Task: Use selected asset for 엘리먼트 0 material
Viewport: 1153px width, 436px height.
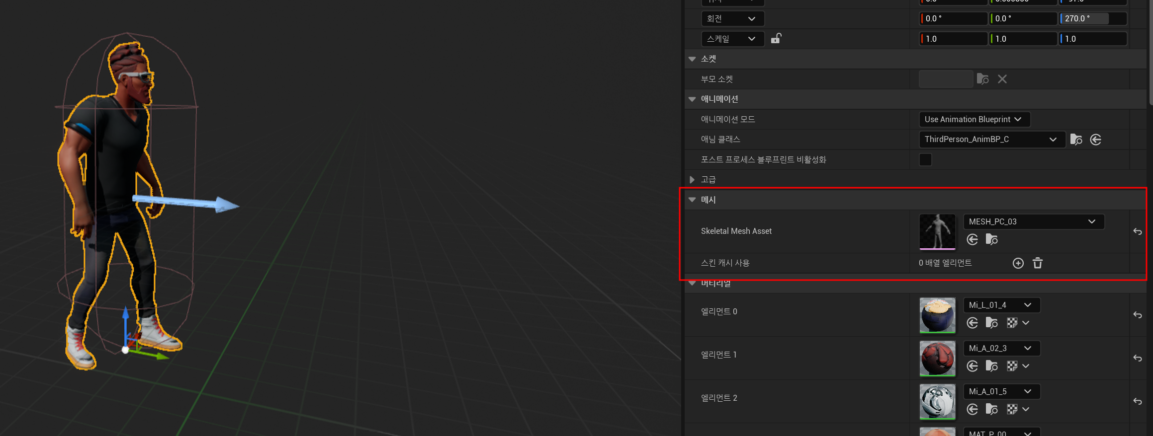Action: 973,323
